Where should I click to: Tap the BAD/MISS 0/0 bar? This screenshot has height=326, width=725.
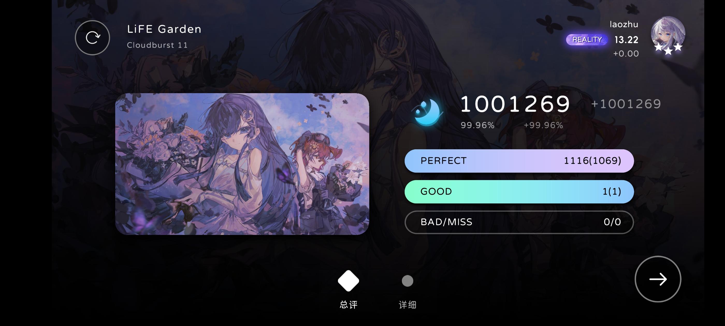coord(519,222)
